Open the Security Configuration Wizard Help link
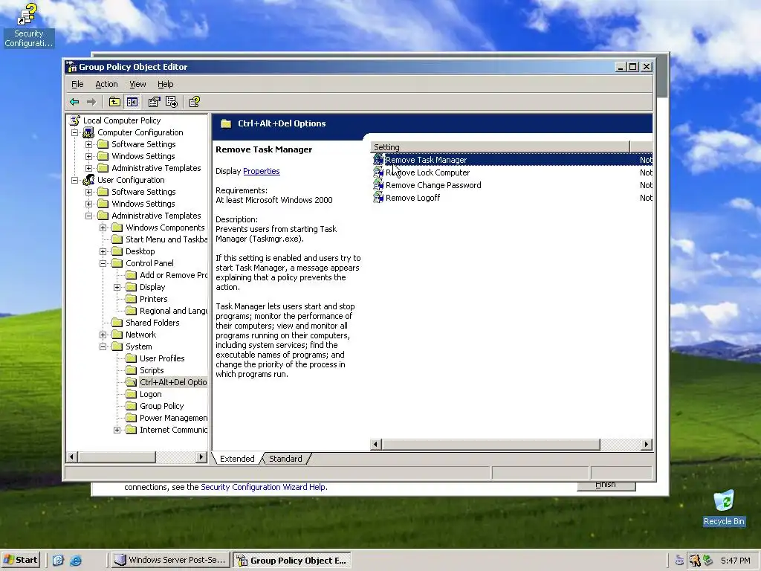Screen dimensions: 761x571 point(263,487)
